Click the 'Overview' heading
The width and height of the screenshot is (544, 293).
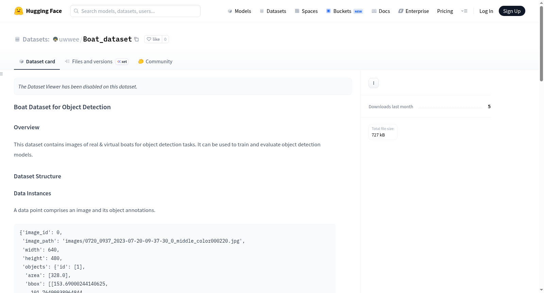pyautogui.click(x=27, y=127)
